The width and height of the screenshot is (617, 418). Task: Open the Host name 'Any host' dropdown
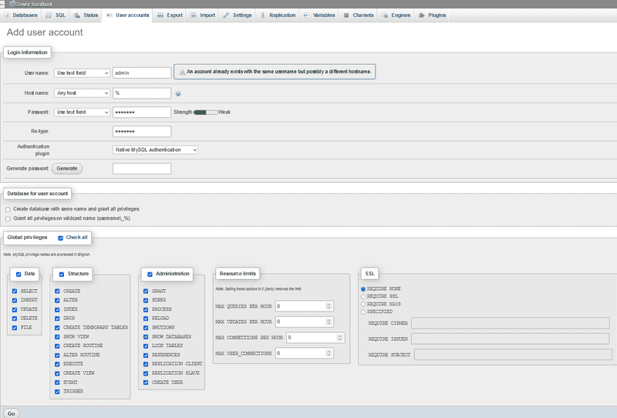click(x=82, y=93)
